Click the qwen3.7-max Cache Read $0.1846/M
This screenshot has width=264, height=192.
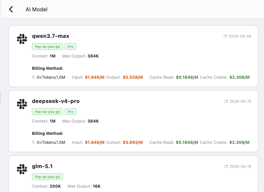point(187,77)
